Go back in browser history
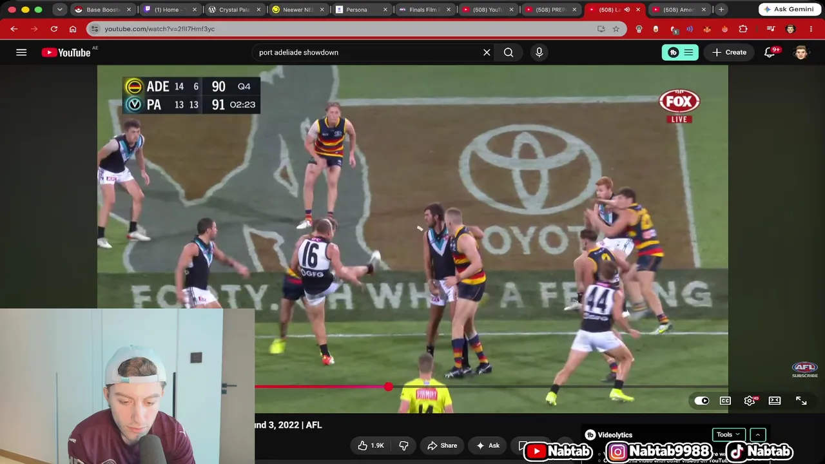The height and width of the screenshot is (464, 825). (14, 29)
